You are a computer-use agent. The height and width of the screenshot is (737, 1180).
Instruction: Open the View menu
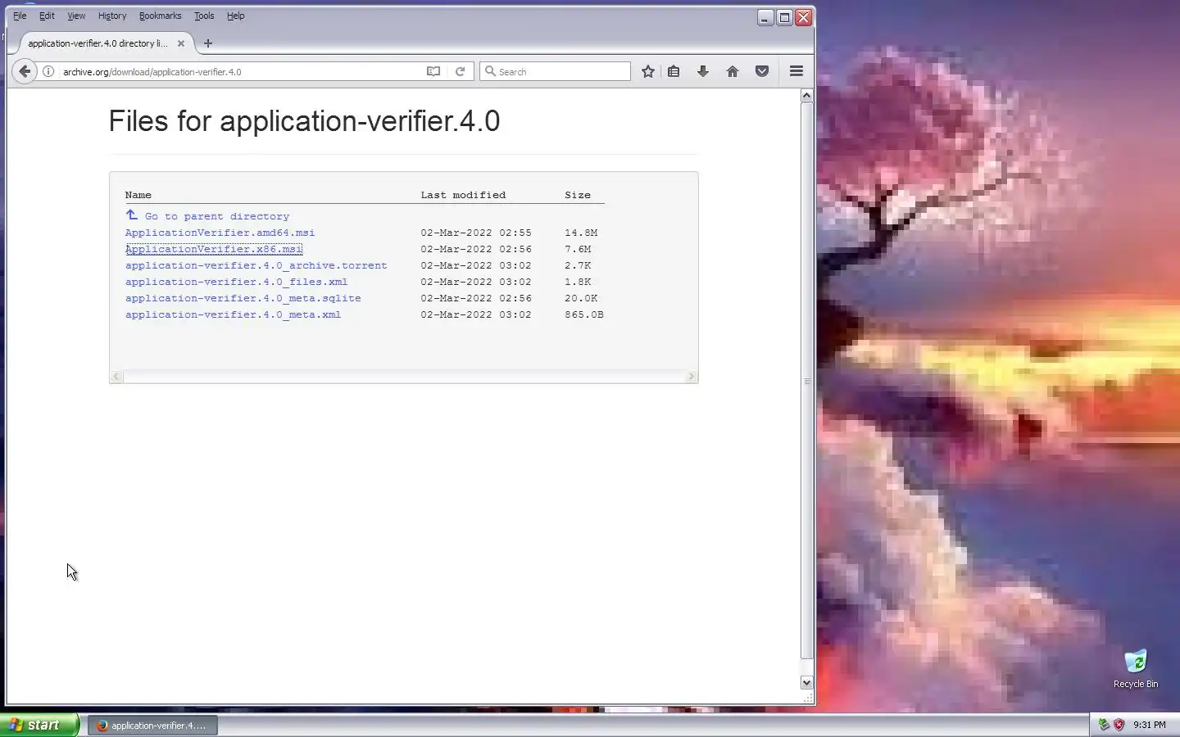click(x=76, y=16)
